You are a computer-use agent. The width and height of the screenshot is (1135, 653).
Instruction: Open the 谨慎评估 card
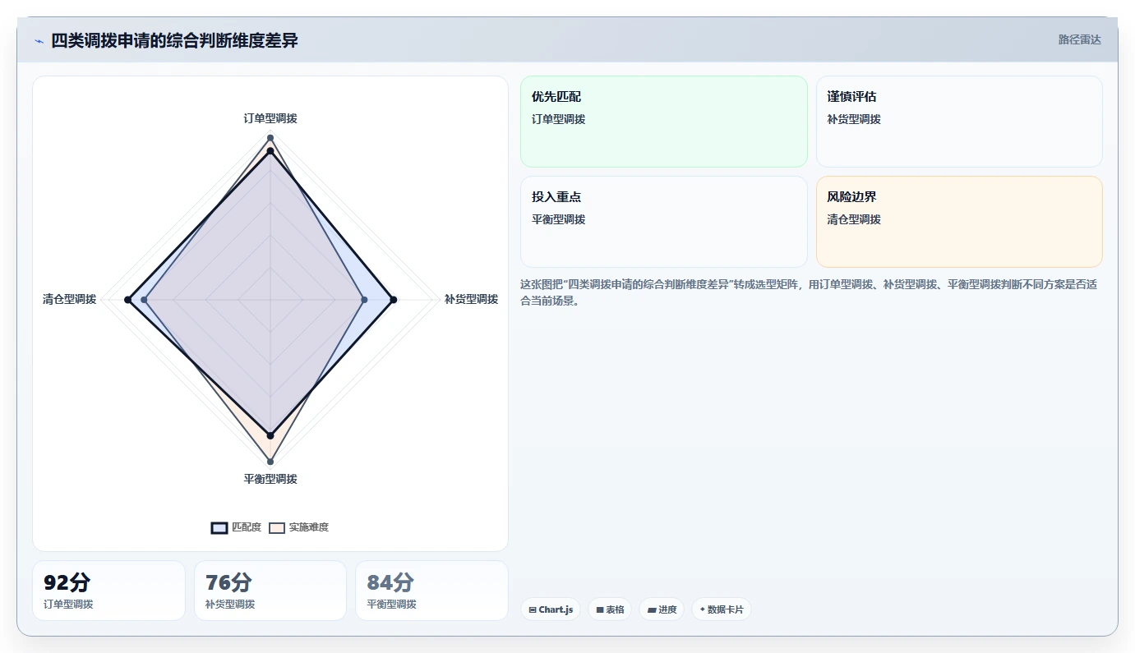[959, 122]
